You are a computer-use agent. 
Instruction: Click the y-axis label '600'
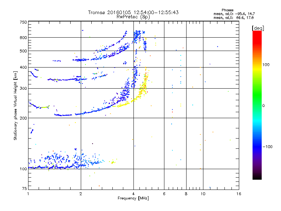[23, 38]
